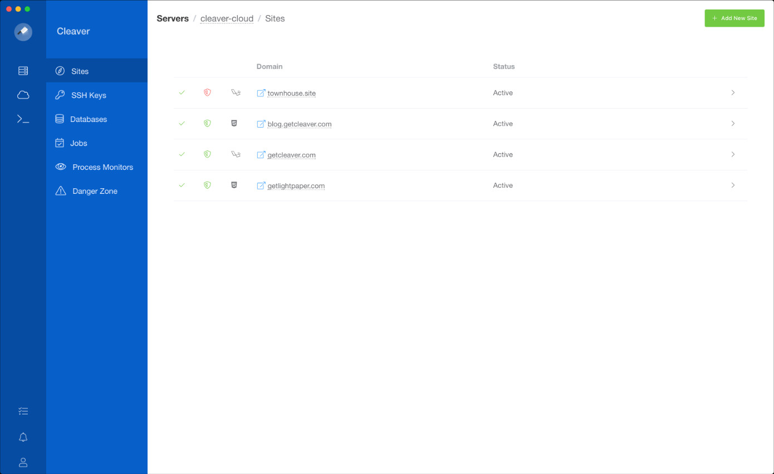
Task: Click external link icon beside getlightpaper.com
Action: pos(261,185)
